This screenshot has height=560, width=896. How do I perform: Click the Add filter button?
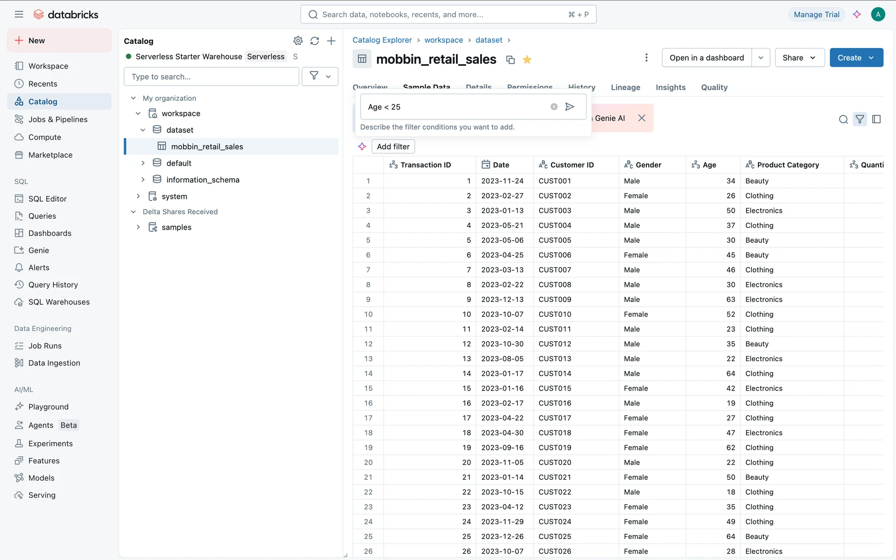393,147
